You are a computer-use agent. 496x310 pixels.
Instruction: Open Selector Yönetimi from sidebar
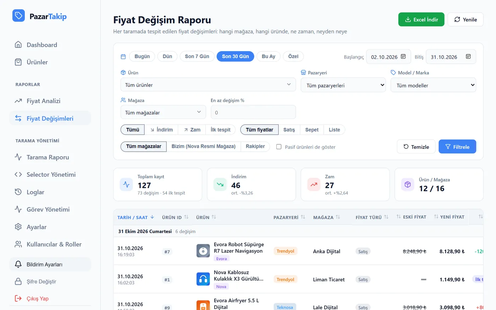point(50,174)
